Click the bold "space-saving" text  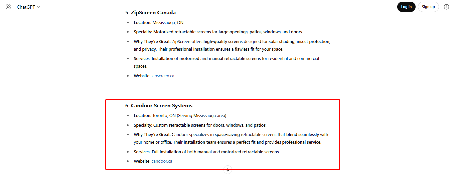point(227,135)
